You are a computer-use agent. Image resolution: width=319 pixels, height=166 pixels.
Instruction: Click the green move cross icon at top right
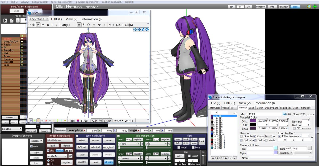pos(315,6)
